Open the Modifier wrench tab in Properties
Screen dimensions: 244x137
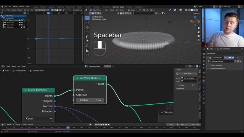[x=204, y=81]
